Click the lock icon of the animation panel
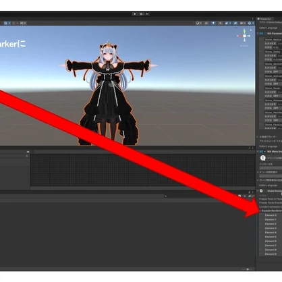282x282 pixels. [250, 148]
